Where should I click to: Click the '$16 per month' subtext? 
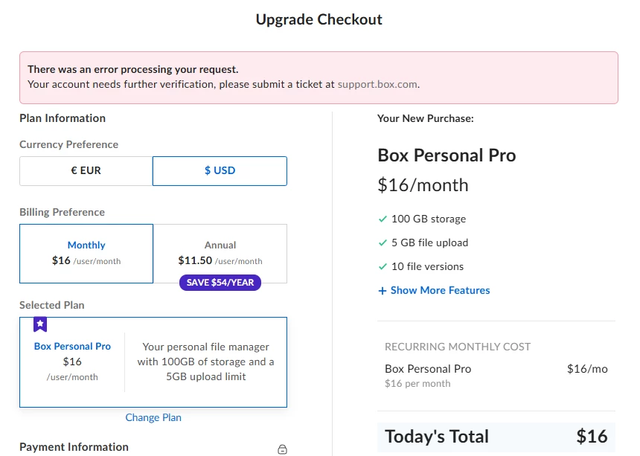pyautogui.click(x=417, y=384)
